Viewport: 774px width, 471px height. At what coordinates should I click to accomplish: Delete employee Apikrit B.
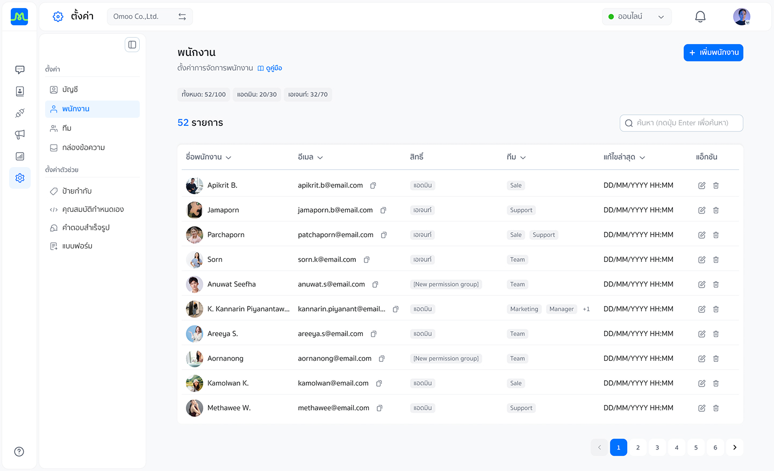pos(716,185)
